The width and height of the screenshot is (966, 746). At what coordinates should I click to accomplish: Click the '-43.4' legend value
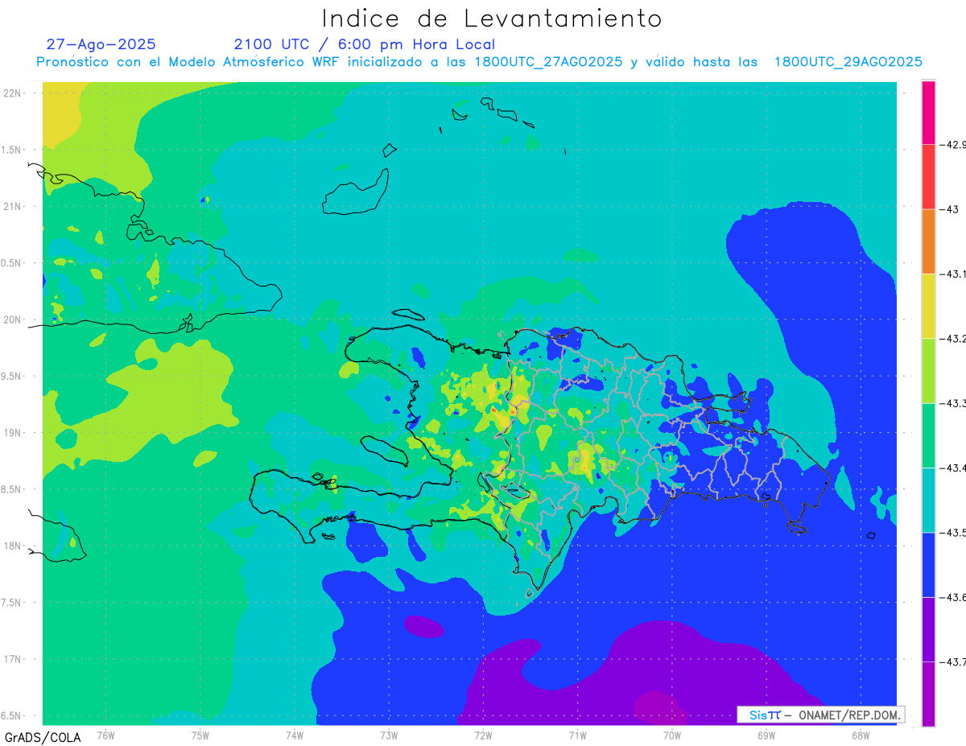coord(952,468)
